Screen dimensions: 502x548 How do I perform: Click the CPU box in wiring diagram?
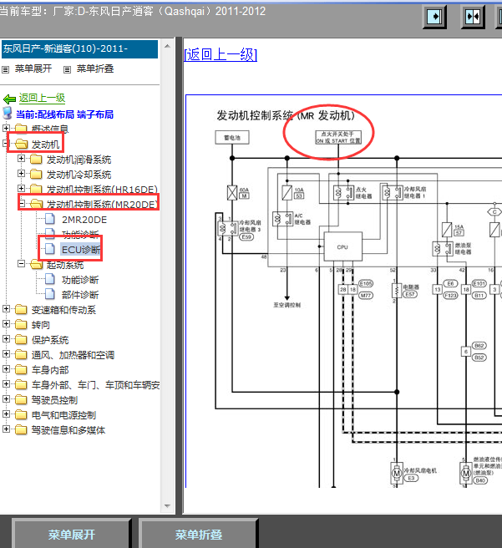(342, 246)
